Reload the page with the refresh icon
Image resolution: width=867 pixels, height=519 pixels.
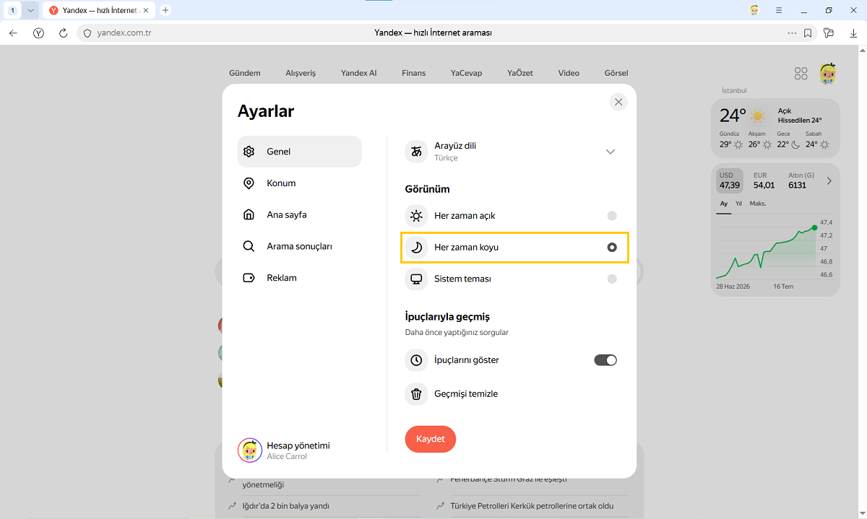[63, 33]
